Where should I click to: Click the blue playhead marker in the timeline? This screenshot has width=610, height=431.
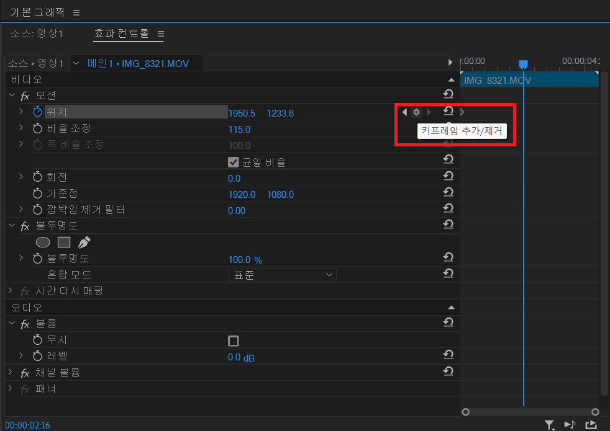pyautogui.click(x=523, y=64)
